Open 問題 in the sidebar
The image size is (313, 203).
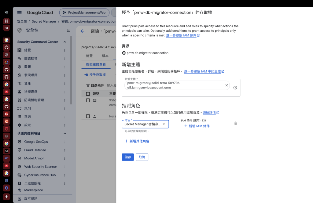point(28,67)
